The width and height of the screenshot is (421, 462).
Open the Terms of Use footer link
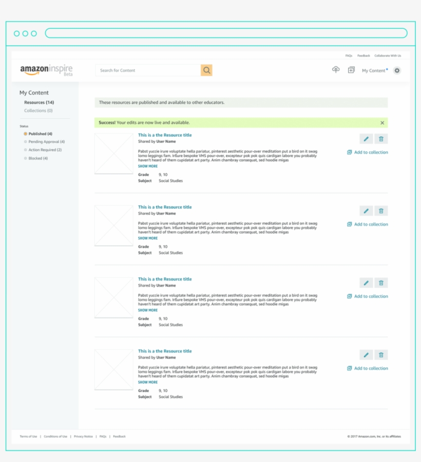click(28, 436)
